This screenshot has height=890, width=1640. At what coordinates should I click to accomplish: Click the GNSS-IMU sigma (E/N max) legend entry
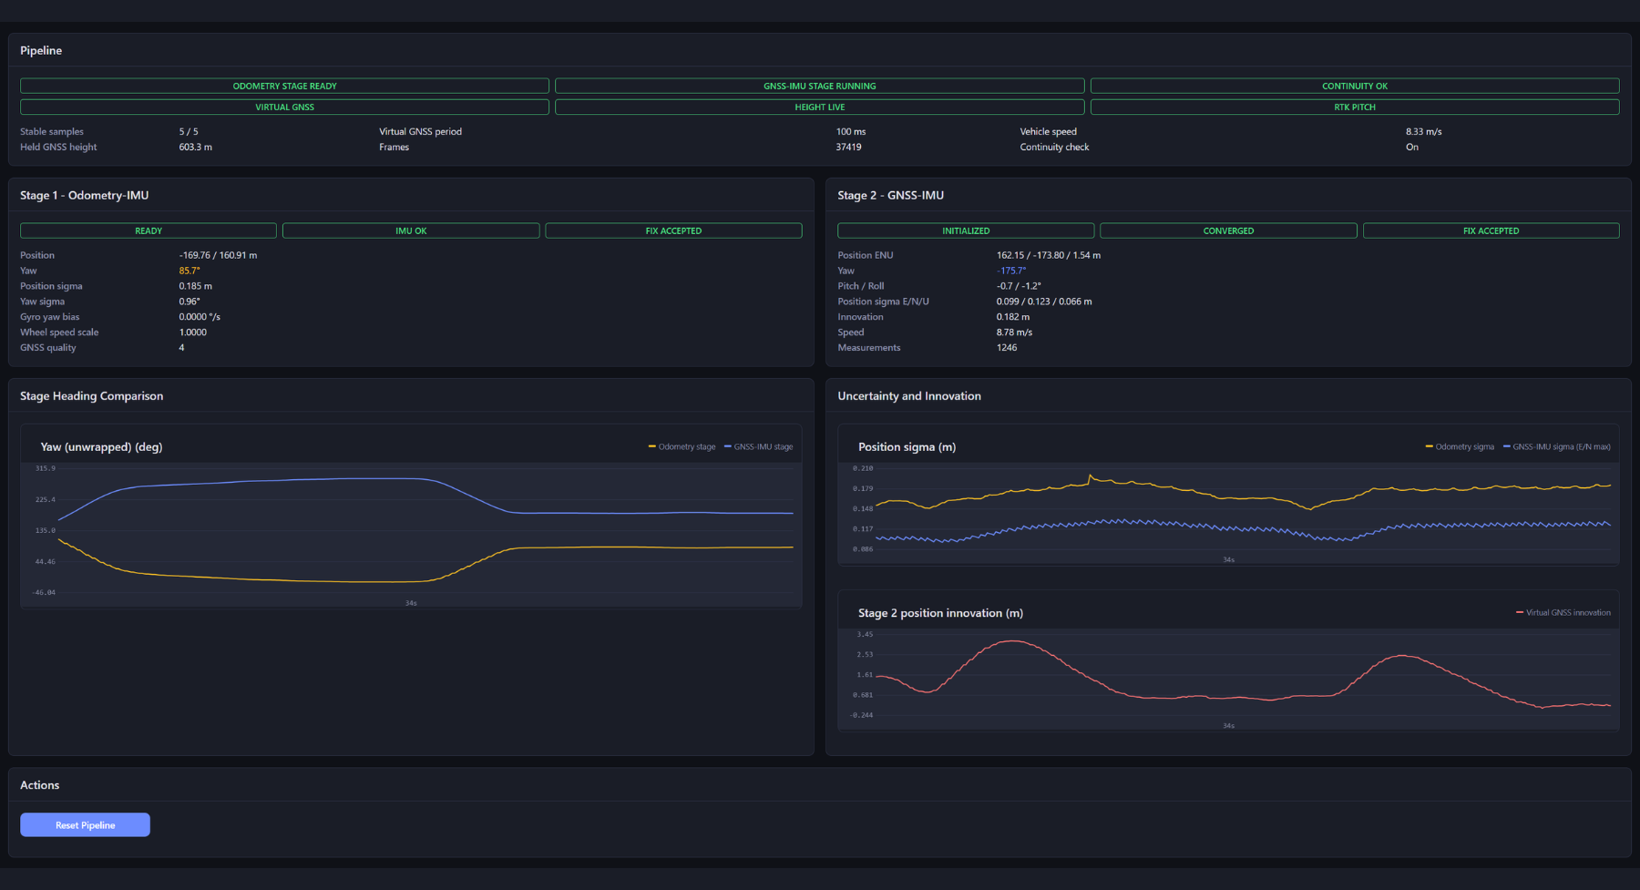click(1556, 446)
